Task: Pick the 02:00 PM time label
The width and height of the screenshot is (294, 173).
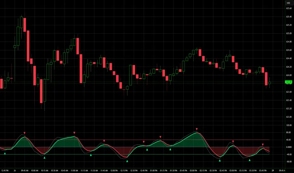Action: click(193, 170)
